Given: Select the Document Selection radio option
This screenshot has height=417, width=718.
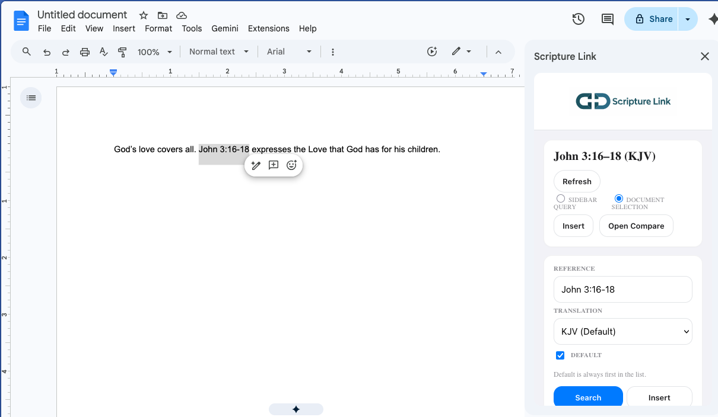Looking at the screenshot, I should [619, 198].
